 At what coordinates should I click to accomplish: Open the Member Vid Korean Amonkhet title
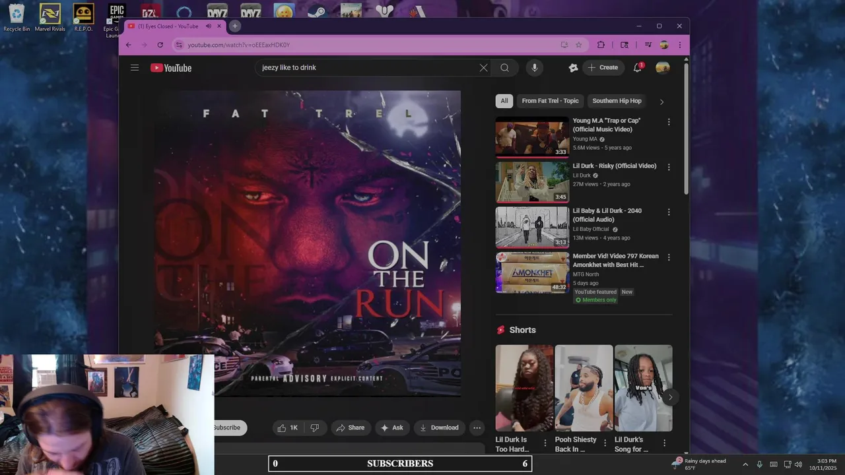coord(616,261)
